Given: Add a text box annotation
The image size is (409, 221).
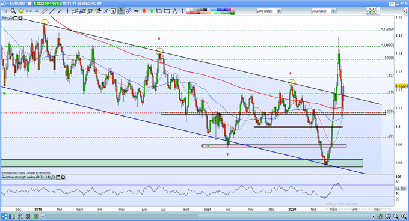Looking at the screenshot, I should coord(113,11).
